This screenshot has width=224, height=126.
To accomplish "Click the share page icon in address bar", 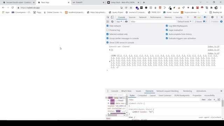I will point(126,8).
